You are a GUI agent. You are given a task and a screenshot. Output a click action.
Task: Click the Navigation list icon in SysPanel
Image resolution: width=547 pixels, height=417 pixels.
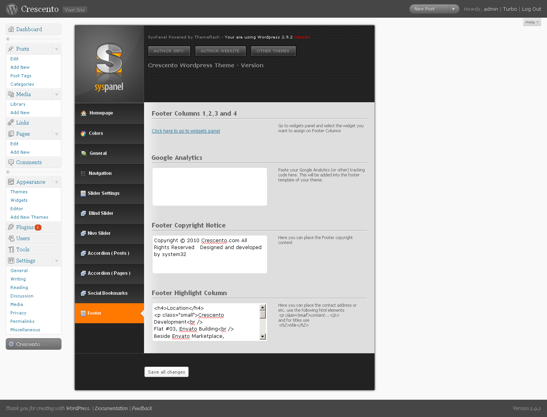(83, 173)
